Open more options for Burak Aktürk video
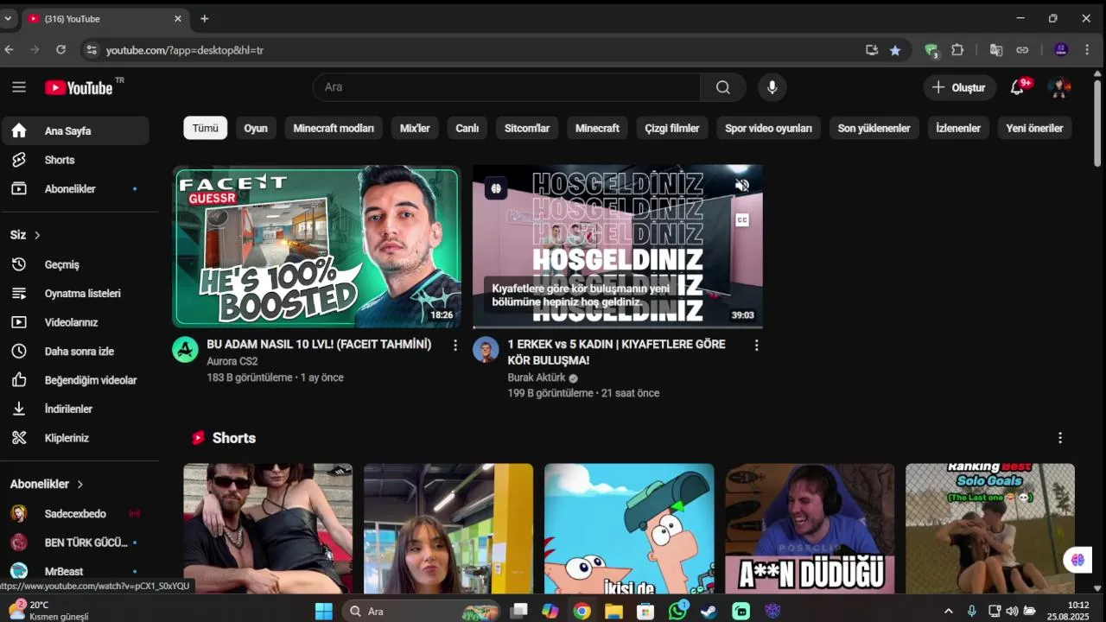 [756, 345]
